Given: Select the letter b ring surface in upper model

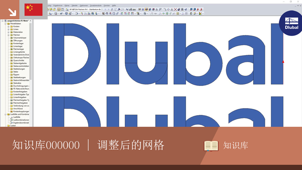Looking at the screenshot, I should [x=217, y=64].
